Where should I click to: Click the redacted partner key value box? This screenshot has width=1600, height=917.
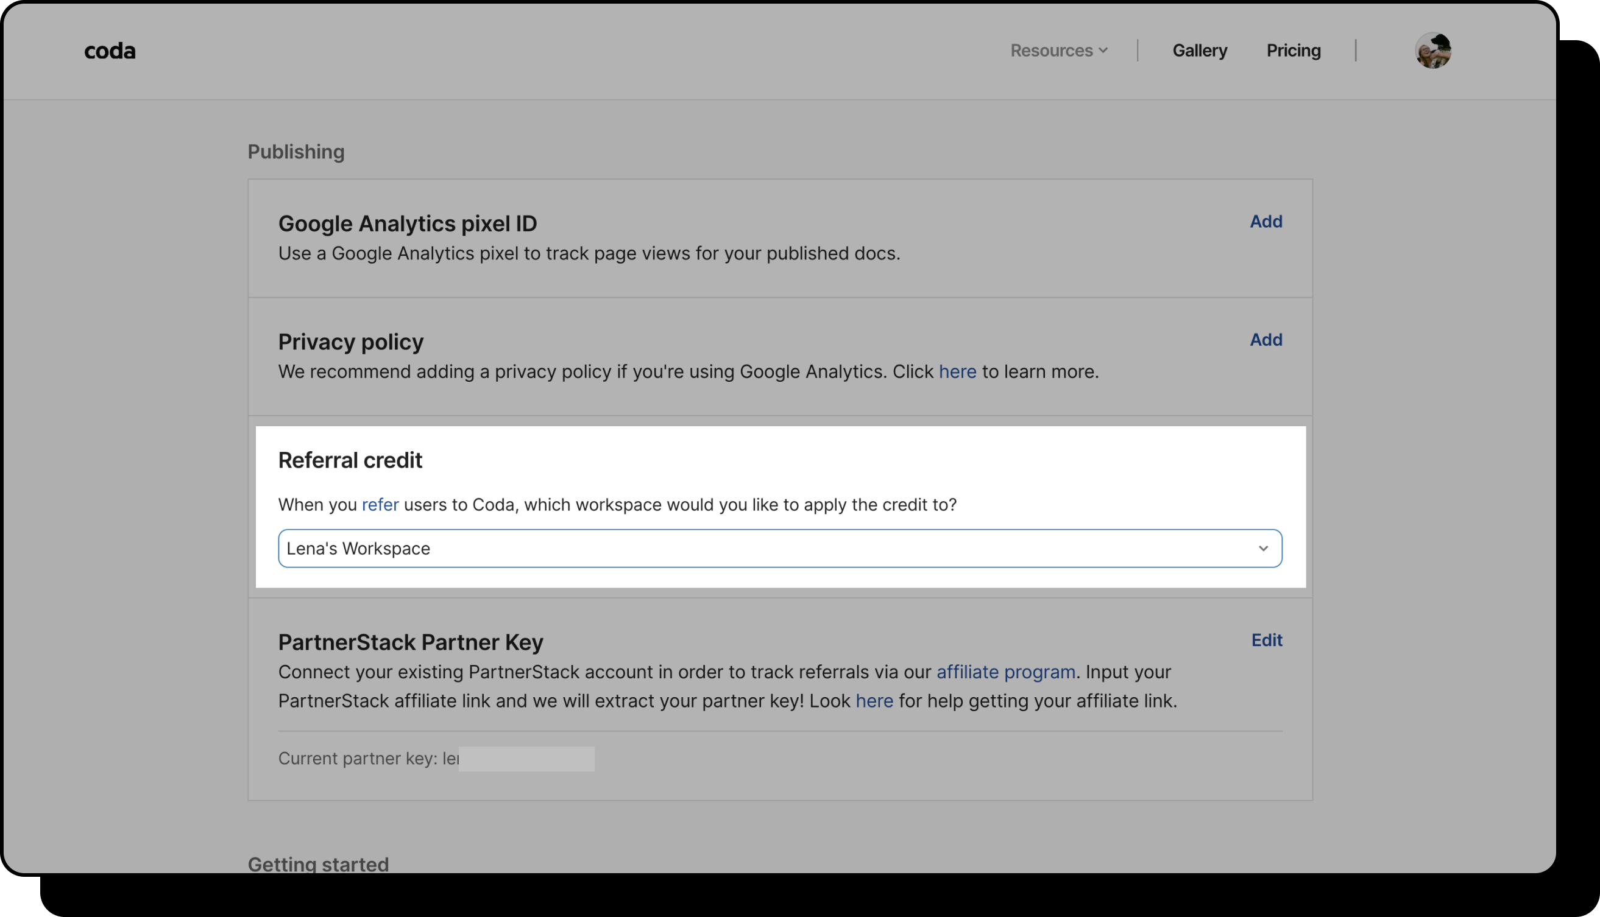[526, 759]
